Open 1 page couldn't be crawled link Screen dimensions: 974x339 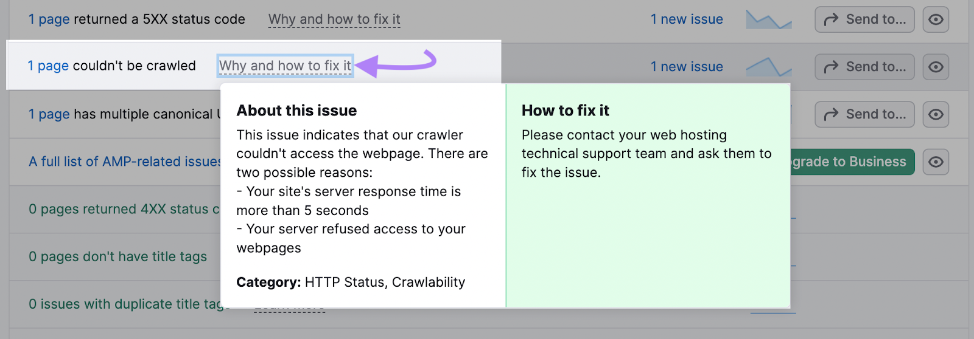tap(48, 66)
